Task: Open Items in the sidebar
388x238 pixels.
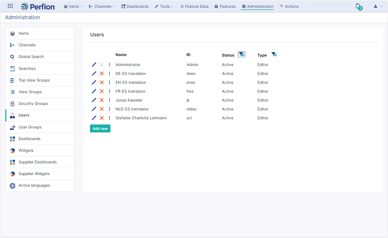Action: (40, 34)
